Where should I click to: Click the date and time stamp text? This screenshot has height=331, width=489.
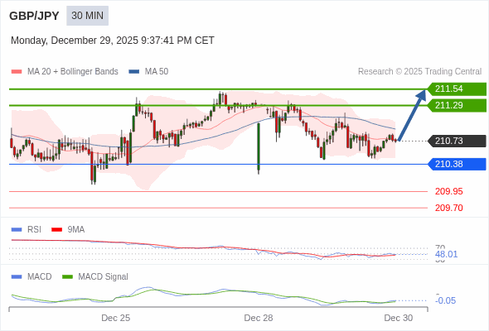[113, 41]
